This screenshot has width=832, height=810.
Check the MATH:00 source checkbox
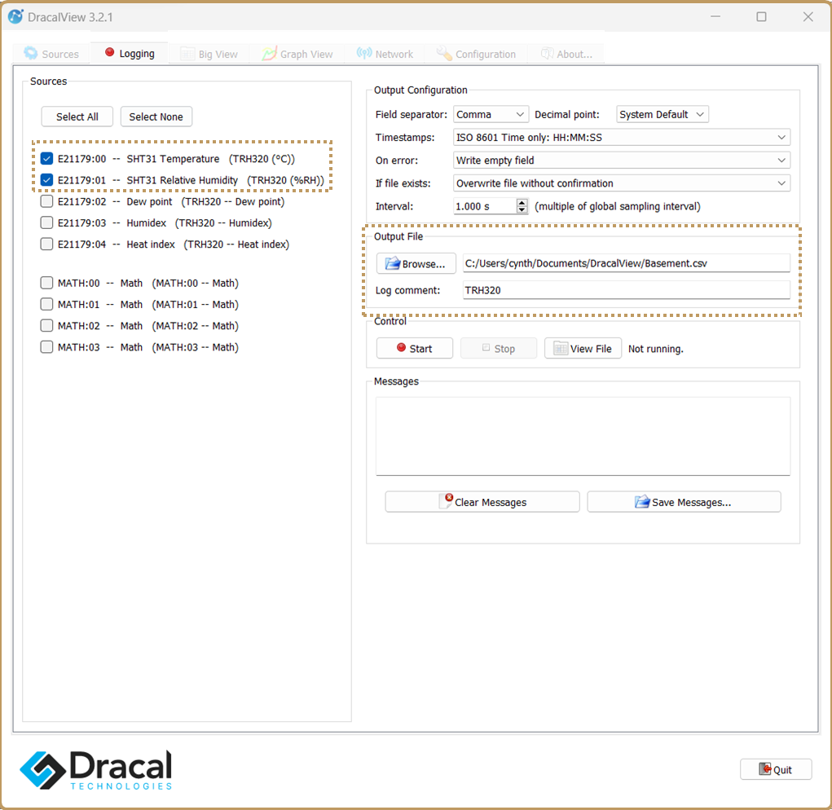(x=46, y=283)
